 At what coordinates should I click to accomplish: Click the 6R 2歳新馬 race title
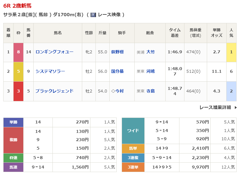pos(17,6)
